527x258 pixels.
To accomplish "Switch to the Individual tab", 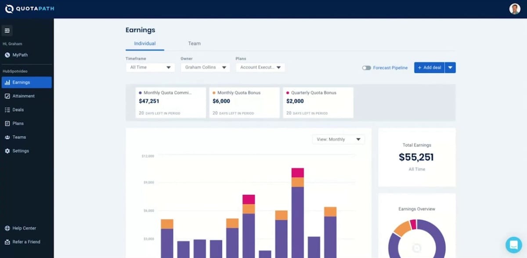I will (x=145, y=43).
